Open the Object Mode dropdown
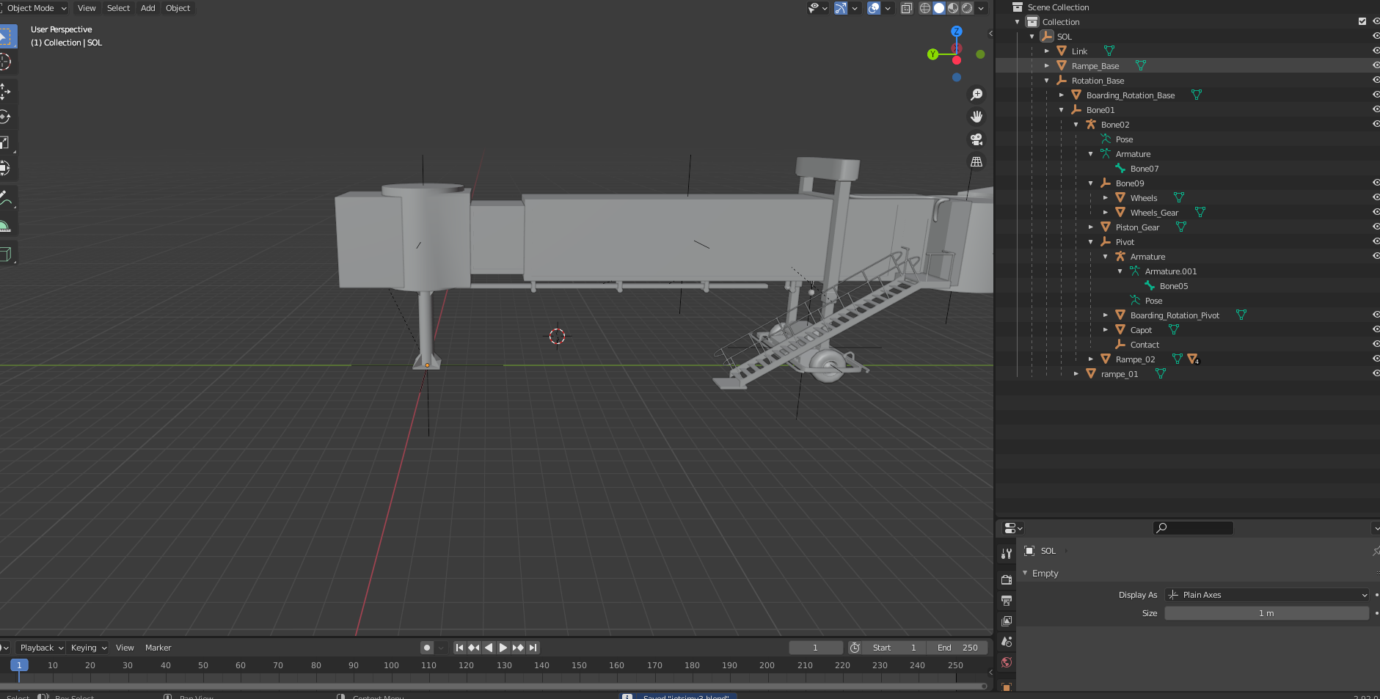This screenshot has height=699, width=1380. click(34, 8)
